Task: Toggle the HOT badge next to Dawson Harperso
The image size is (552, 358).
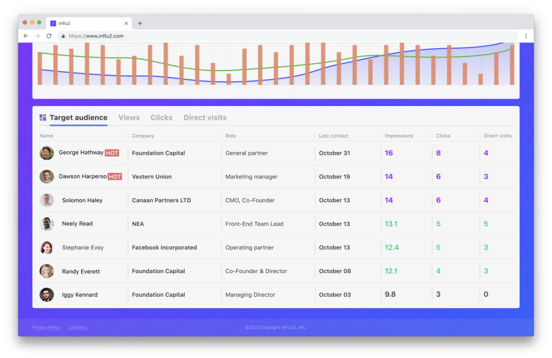Action: (x=115, y=176)
